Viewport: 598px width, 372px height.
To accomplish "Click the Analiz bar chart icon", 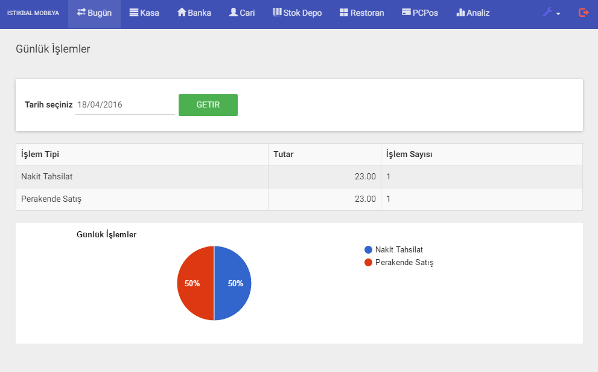I will coord(460,13).
